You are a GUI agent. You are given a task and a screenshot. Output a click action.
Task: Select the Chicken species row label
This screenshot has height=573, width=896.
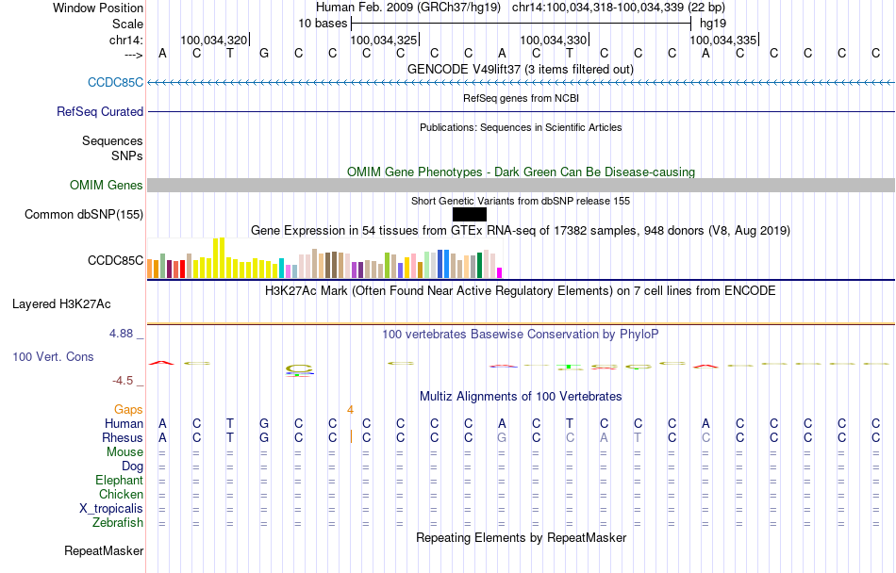(121, 494)
